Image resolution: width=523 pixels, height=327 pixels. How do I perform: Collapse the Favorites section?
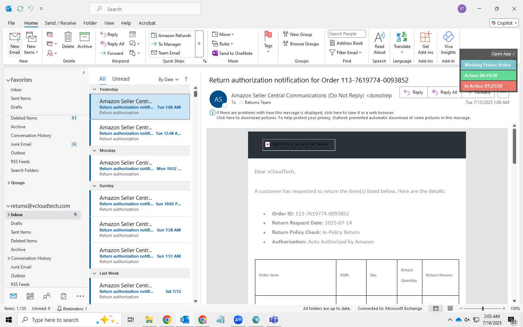[x=8, y=80]
